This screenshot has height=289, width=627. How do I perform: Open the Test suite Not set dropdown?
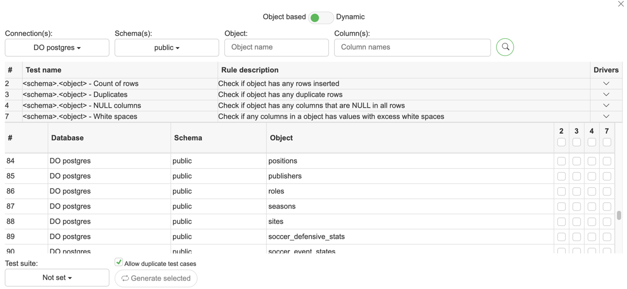pos(57,278)
